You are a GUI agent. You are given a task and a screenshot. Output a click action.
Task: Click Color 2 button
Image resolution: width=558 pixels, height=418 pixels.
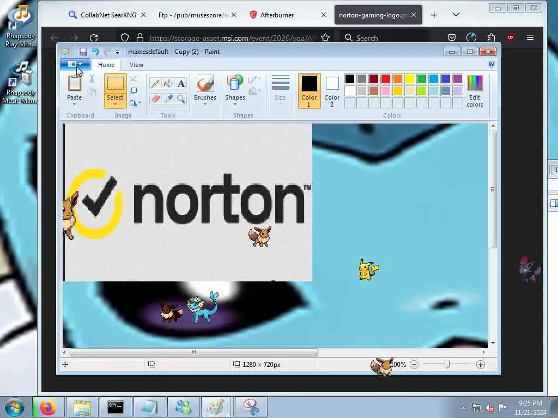332,91
